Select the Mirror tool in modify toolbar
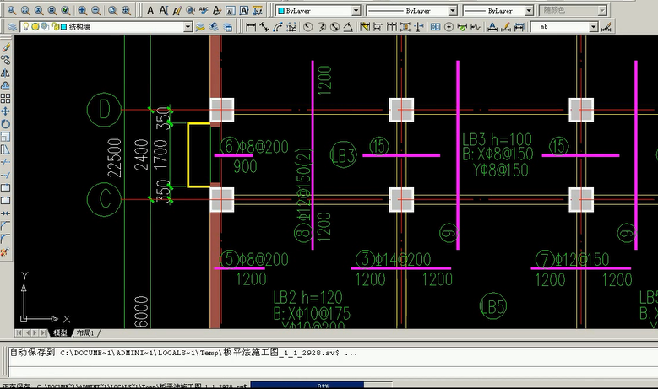 (x=6, y=73)
